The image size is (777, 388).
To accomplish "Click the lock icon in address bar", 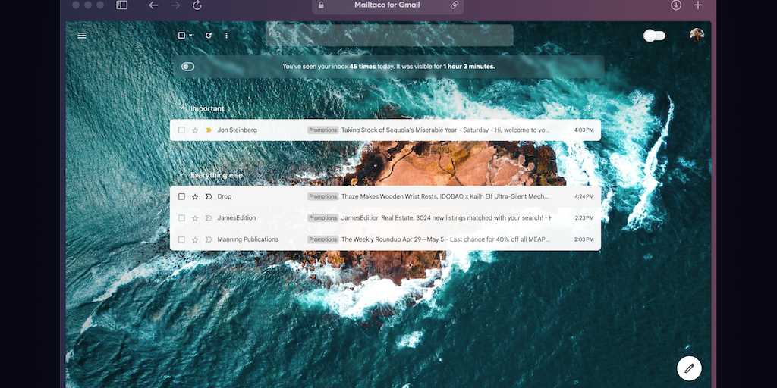I will [321, 5].
